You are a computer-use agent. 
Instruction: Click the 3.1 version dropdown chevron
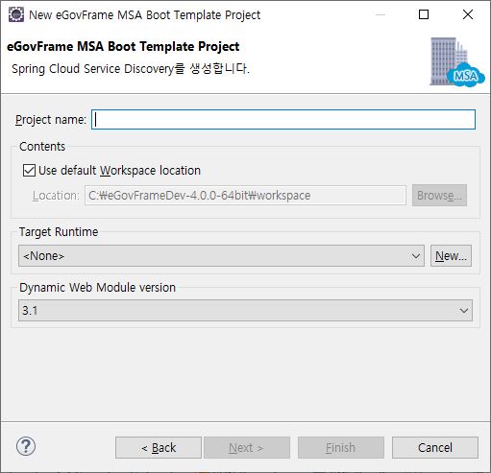pos(464,311)
